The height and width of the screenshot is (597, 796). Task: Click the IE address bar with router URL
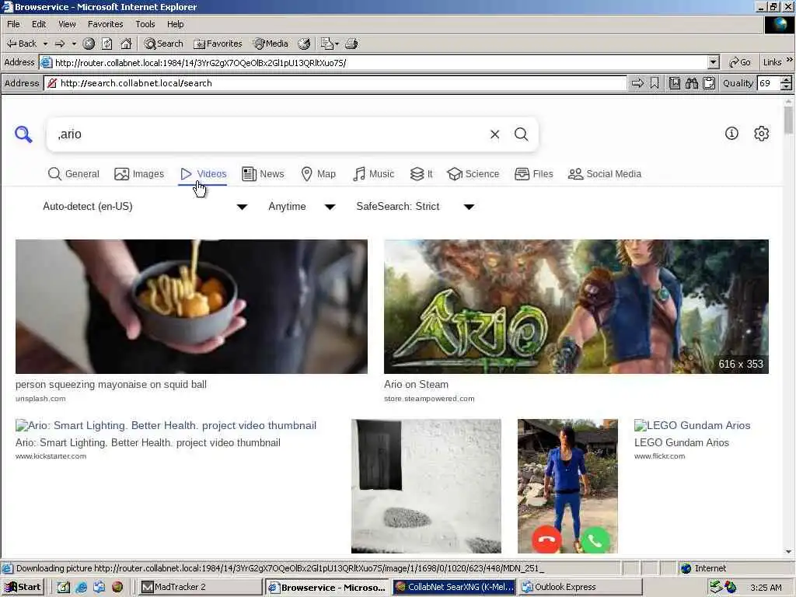point(373,62)
